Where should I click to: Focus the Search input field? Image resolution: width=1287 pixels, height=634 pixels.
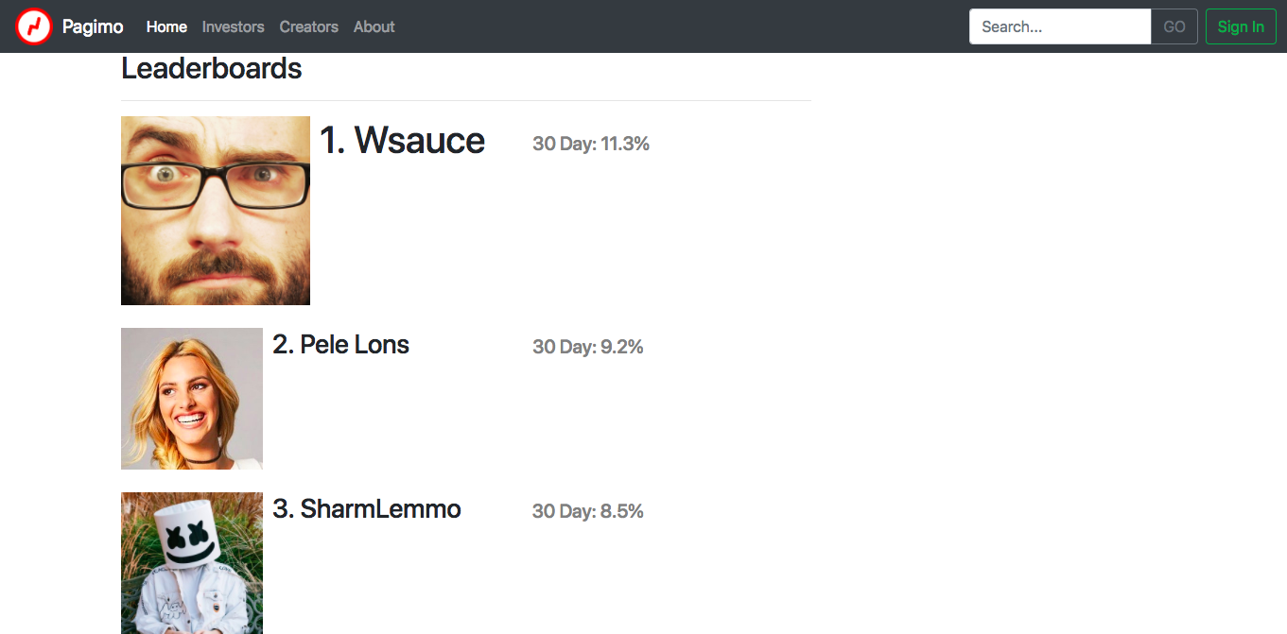coord(1059,26)
